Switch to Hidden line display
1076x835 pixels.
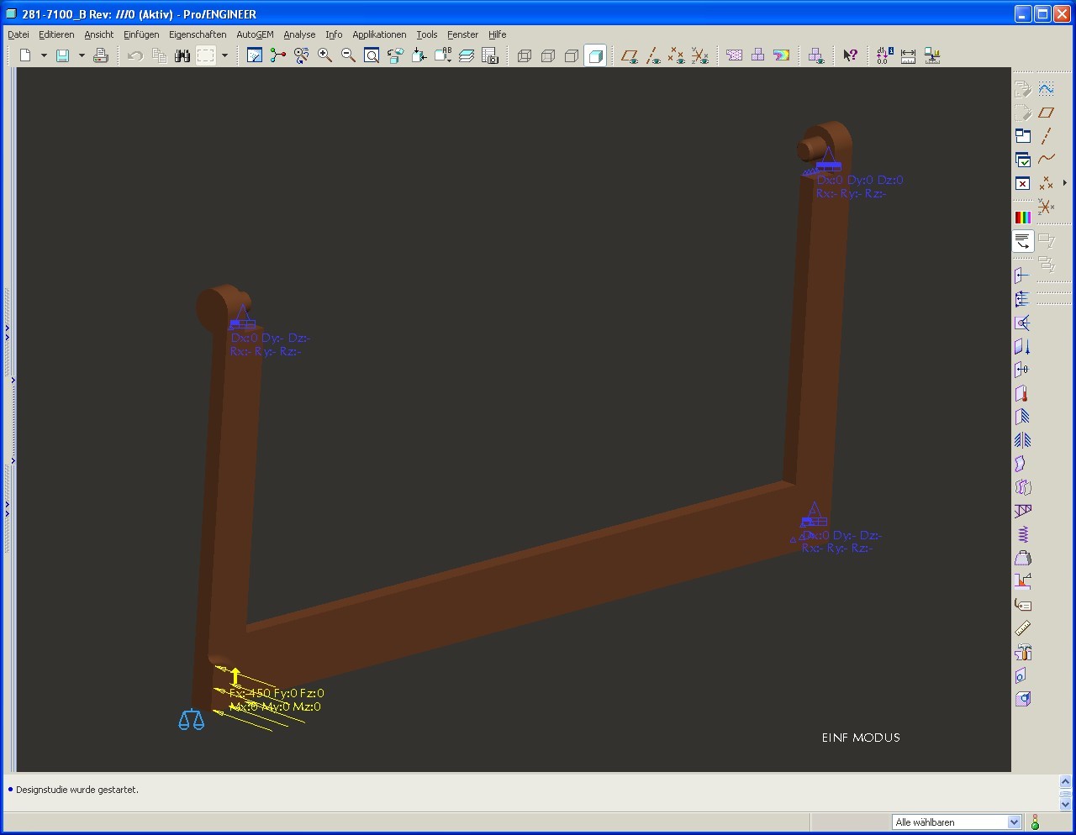click(x=548, y=55)
